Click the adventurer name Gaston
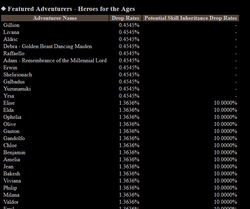Screen dimensions: 250x209 tap(11, 131)
